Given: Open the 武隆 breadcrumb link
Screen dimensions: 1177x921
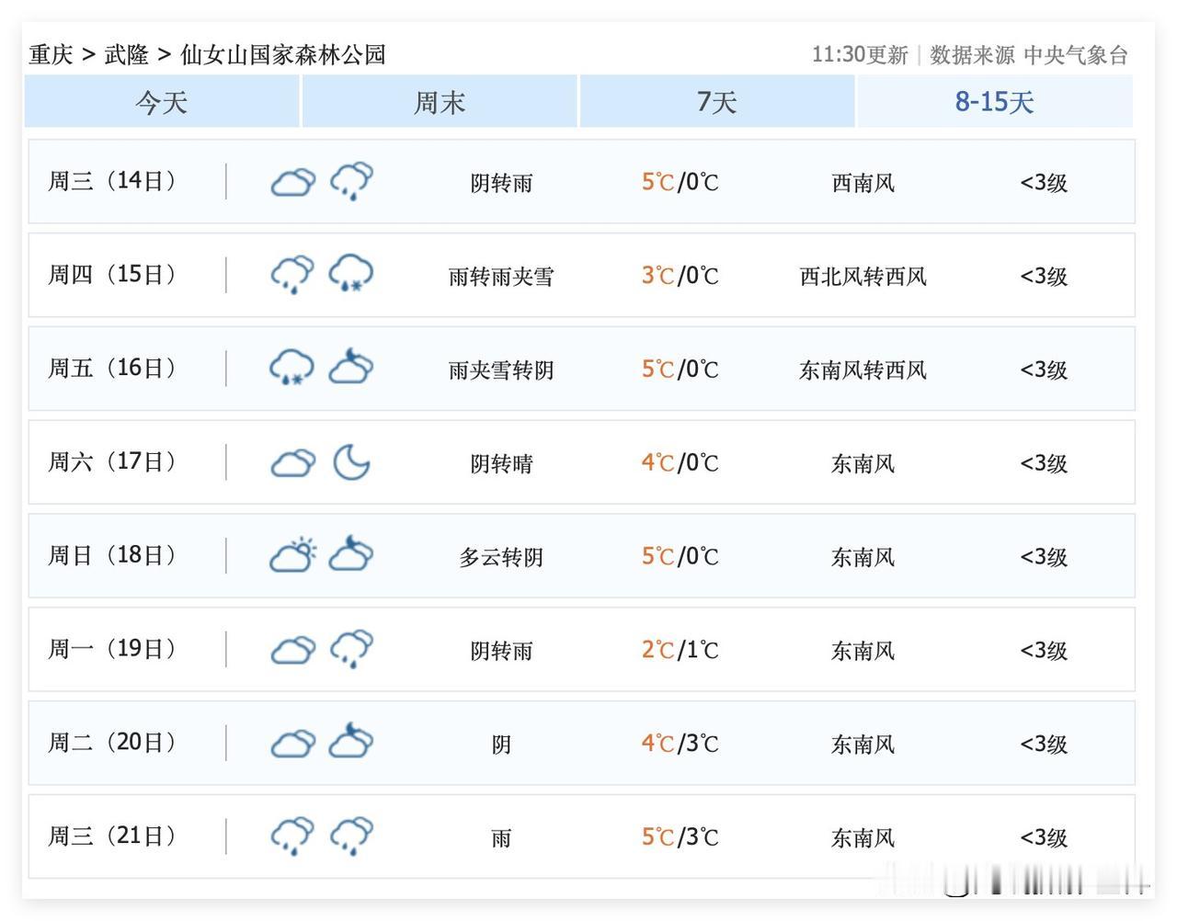Looking at the screenshot, I should (126, 55).
